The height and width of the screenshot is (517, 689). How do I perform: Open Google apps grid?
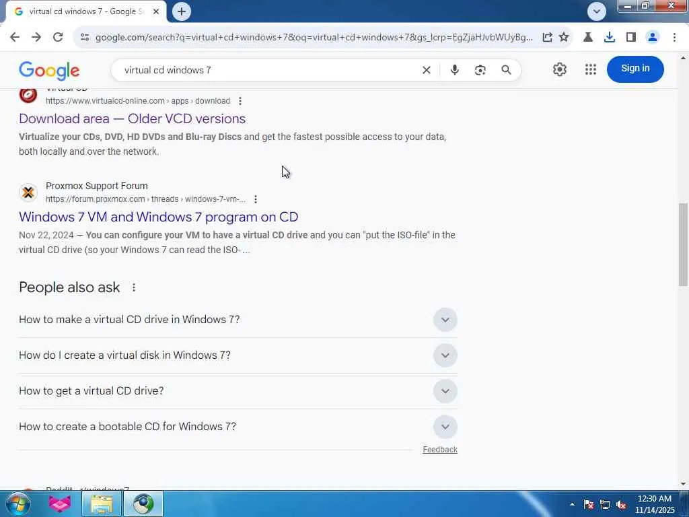coord(591,69)
